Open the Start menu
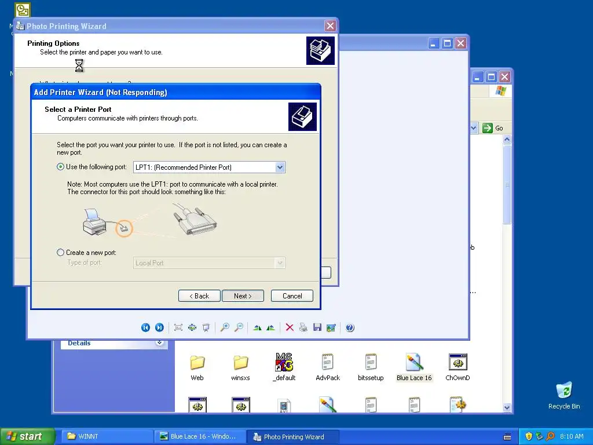 pyautogui.click(x=27, y=436)
